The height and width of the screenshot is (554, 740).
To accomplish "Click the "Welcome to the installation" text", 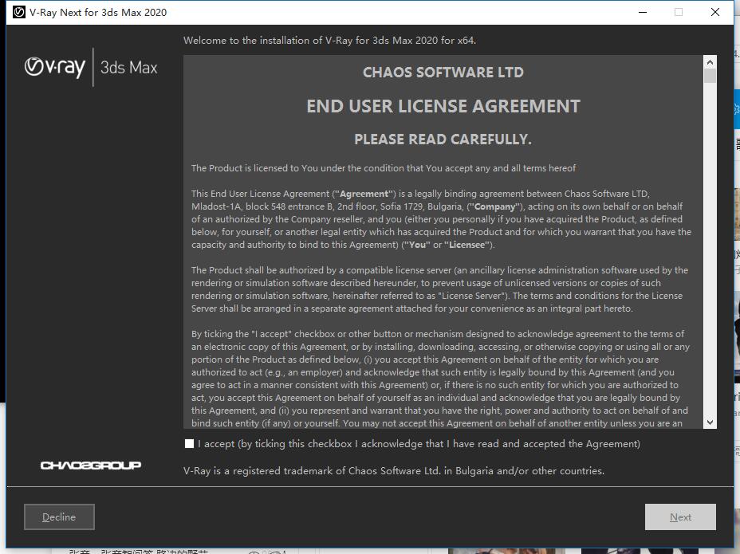I will [x=329, y=41].
